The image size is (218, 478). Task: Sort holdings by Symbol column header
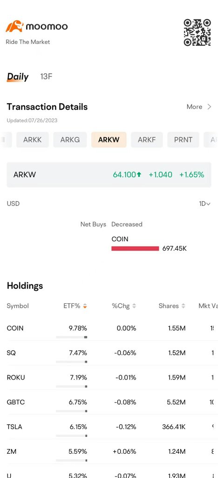(18, 306)
